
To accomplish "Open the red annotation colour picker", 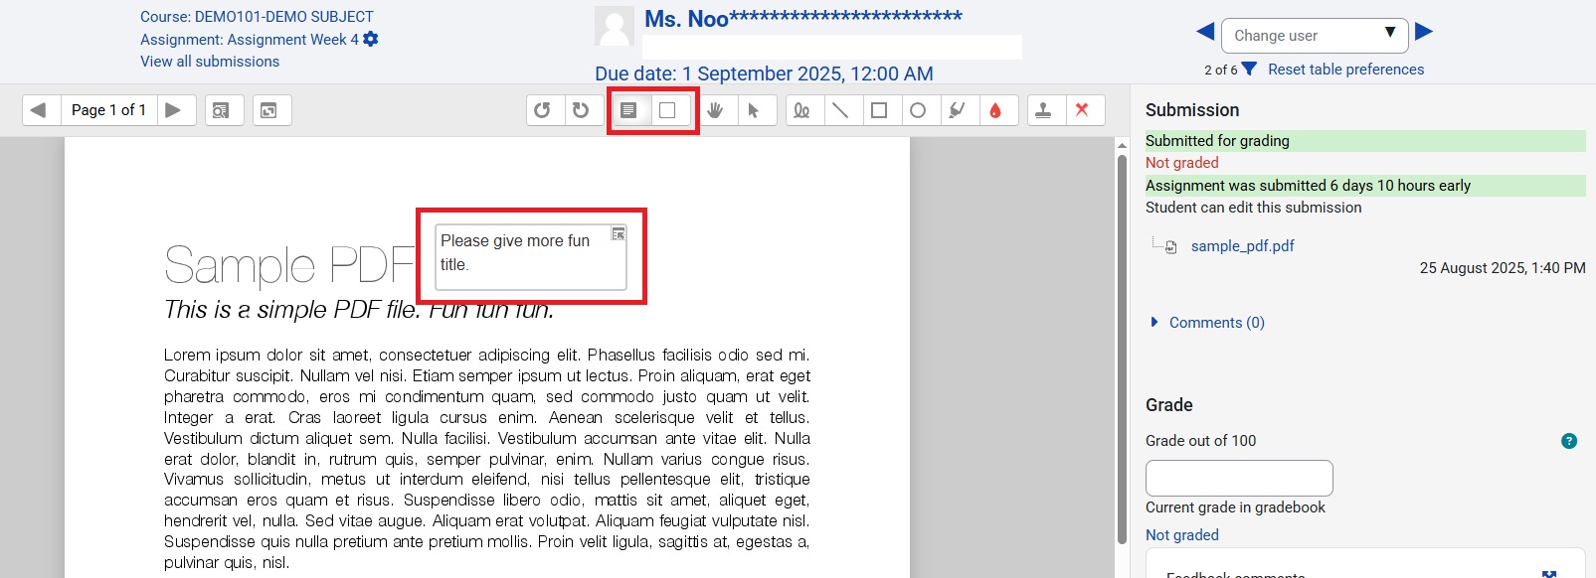I will click(995, 110).
